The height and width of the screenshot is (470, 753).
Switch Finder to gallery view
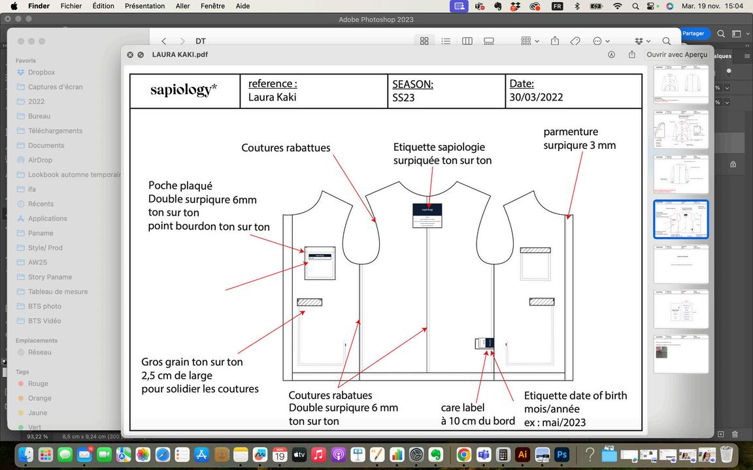tap(489, 41)
